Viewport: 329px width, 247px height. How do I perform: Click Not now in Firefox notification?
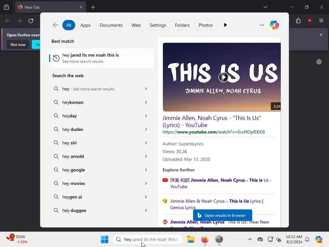(x=18, y=44)
